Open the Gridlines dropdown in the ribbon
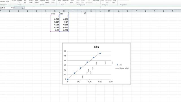 65,1
